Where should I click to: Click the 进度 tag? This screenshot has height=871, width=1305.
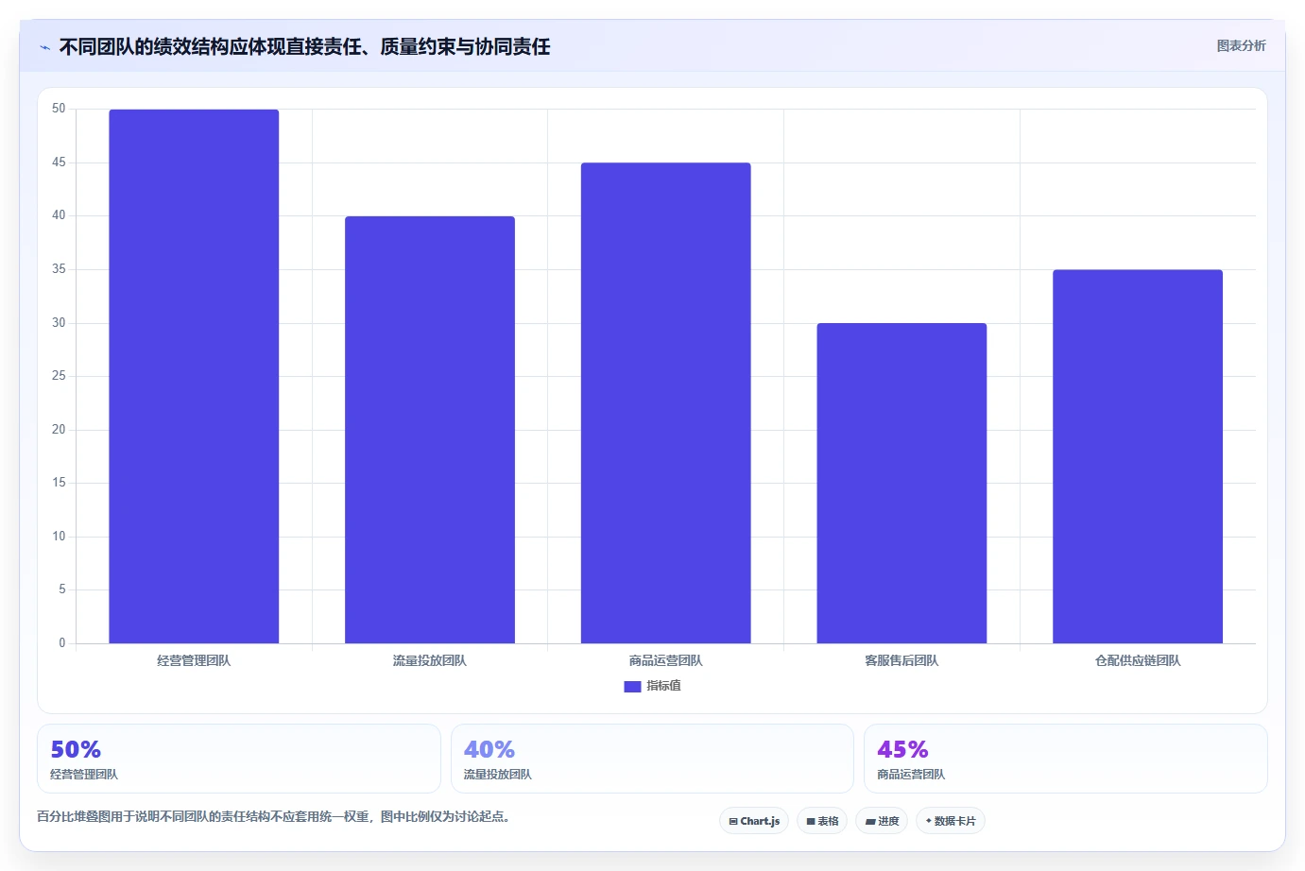click(882, 821)
